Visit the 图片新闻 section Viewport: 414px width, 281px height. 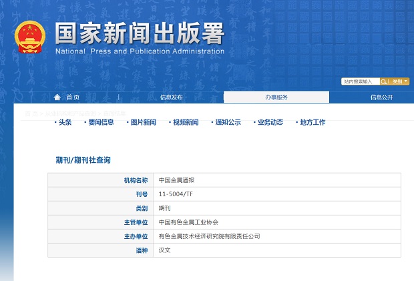pyautogui.click(x=143, y=122)
